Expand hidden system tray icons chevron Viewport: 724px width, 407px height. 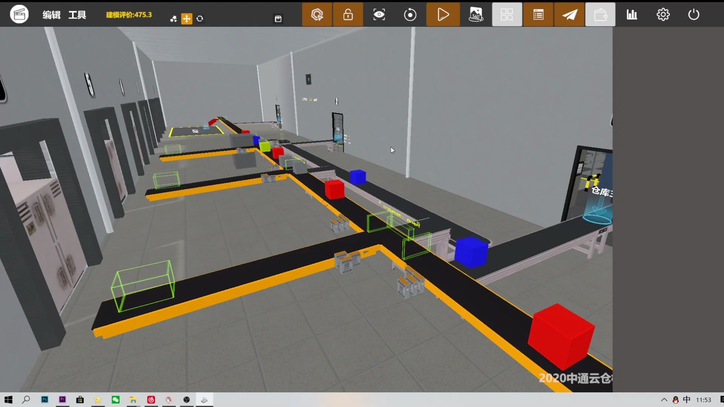click(664, 400)
